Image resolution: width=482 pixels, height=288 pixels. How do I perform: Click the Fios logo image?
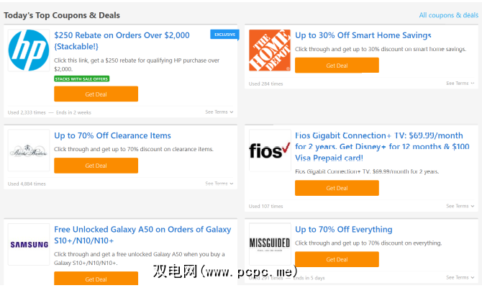click(x=270, y=150)
